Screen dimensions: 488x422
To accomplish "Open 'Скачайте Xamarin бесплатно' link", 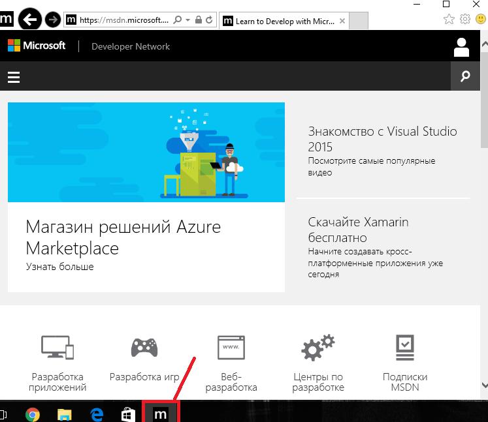I will pos(358,230).
